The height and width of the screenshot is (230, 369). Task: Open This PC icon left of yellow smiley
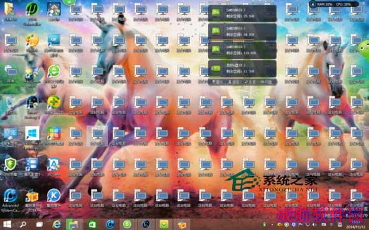tap(10, 41)
